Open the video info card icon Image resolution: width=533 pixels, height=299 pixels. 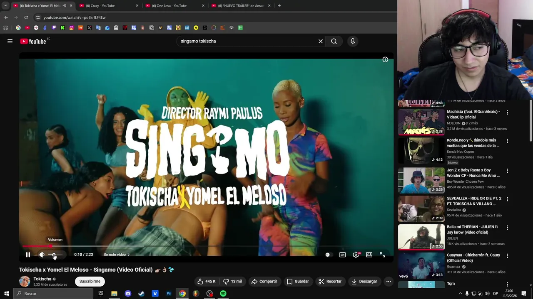click(x=385, y=60)
